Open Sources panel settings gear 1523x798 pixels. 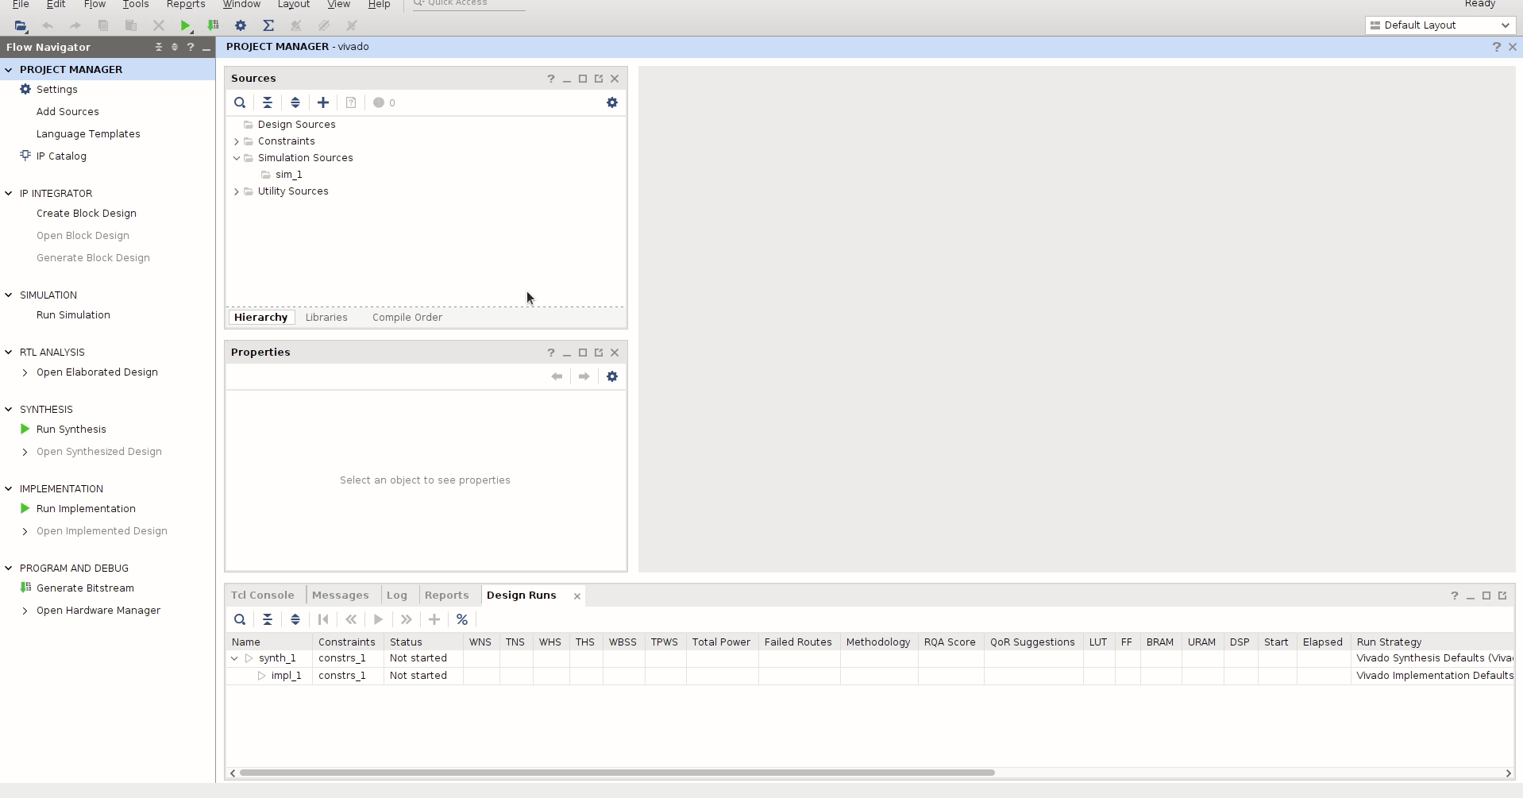(612, 102)
